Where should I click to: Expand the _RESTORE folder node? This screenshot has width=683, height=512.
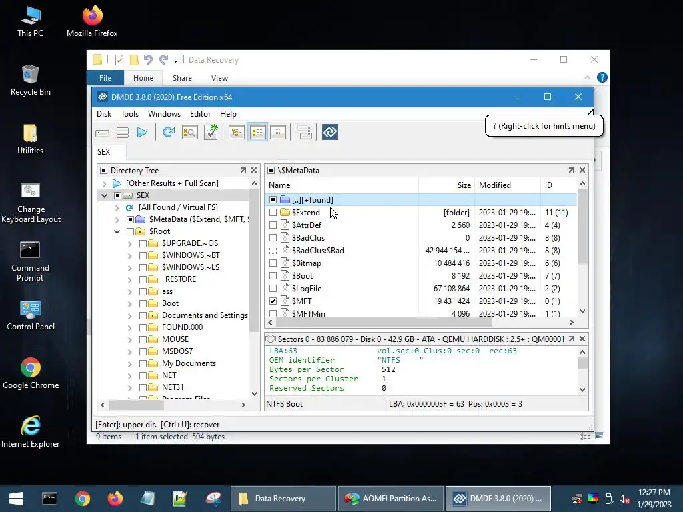click(x=130, y=279)
